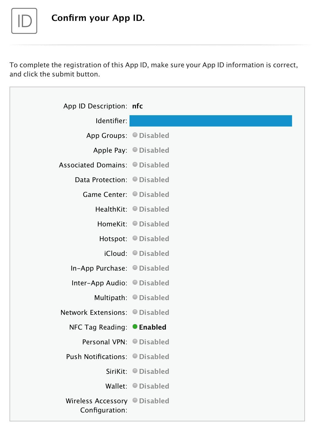Click the Push Notifications disabled status dot

tap(135, 356)
